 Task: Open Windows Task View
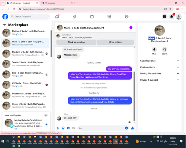[x=8, y=141]
